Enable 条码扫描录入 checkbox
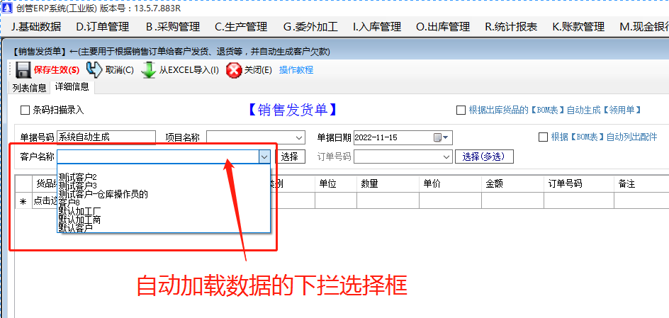This screenshot has height=318, width=669. (x=25, y=110)
